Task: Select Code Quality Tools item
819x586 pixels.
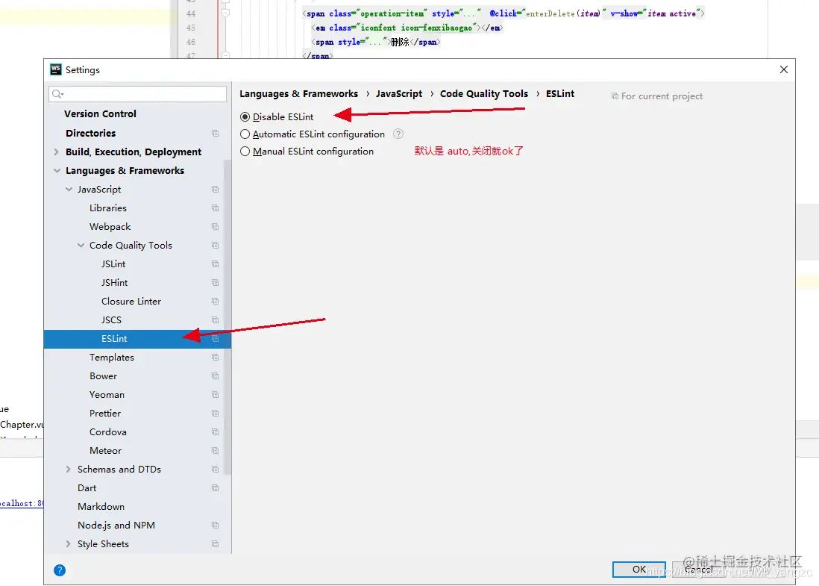Action: pyautogui.click(x=131, y=246)
